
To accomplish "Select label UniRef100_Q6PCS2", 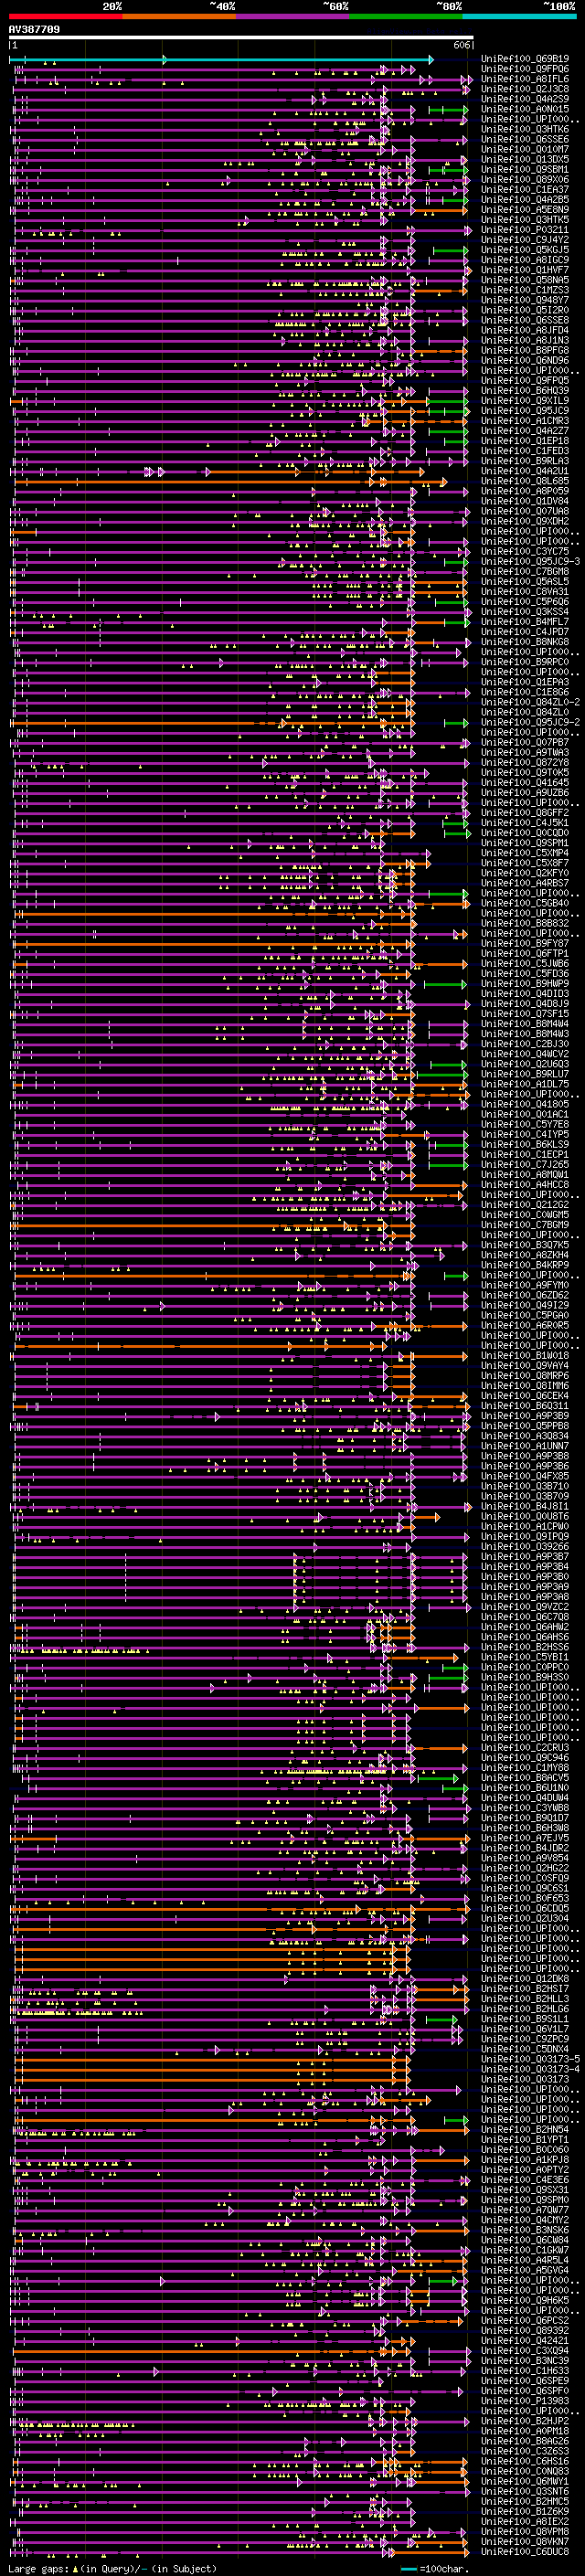I will pos(525,2320).
